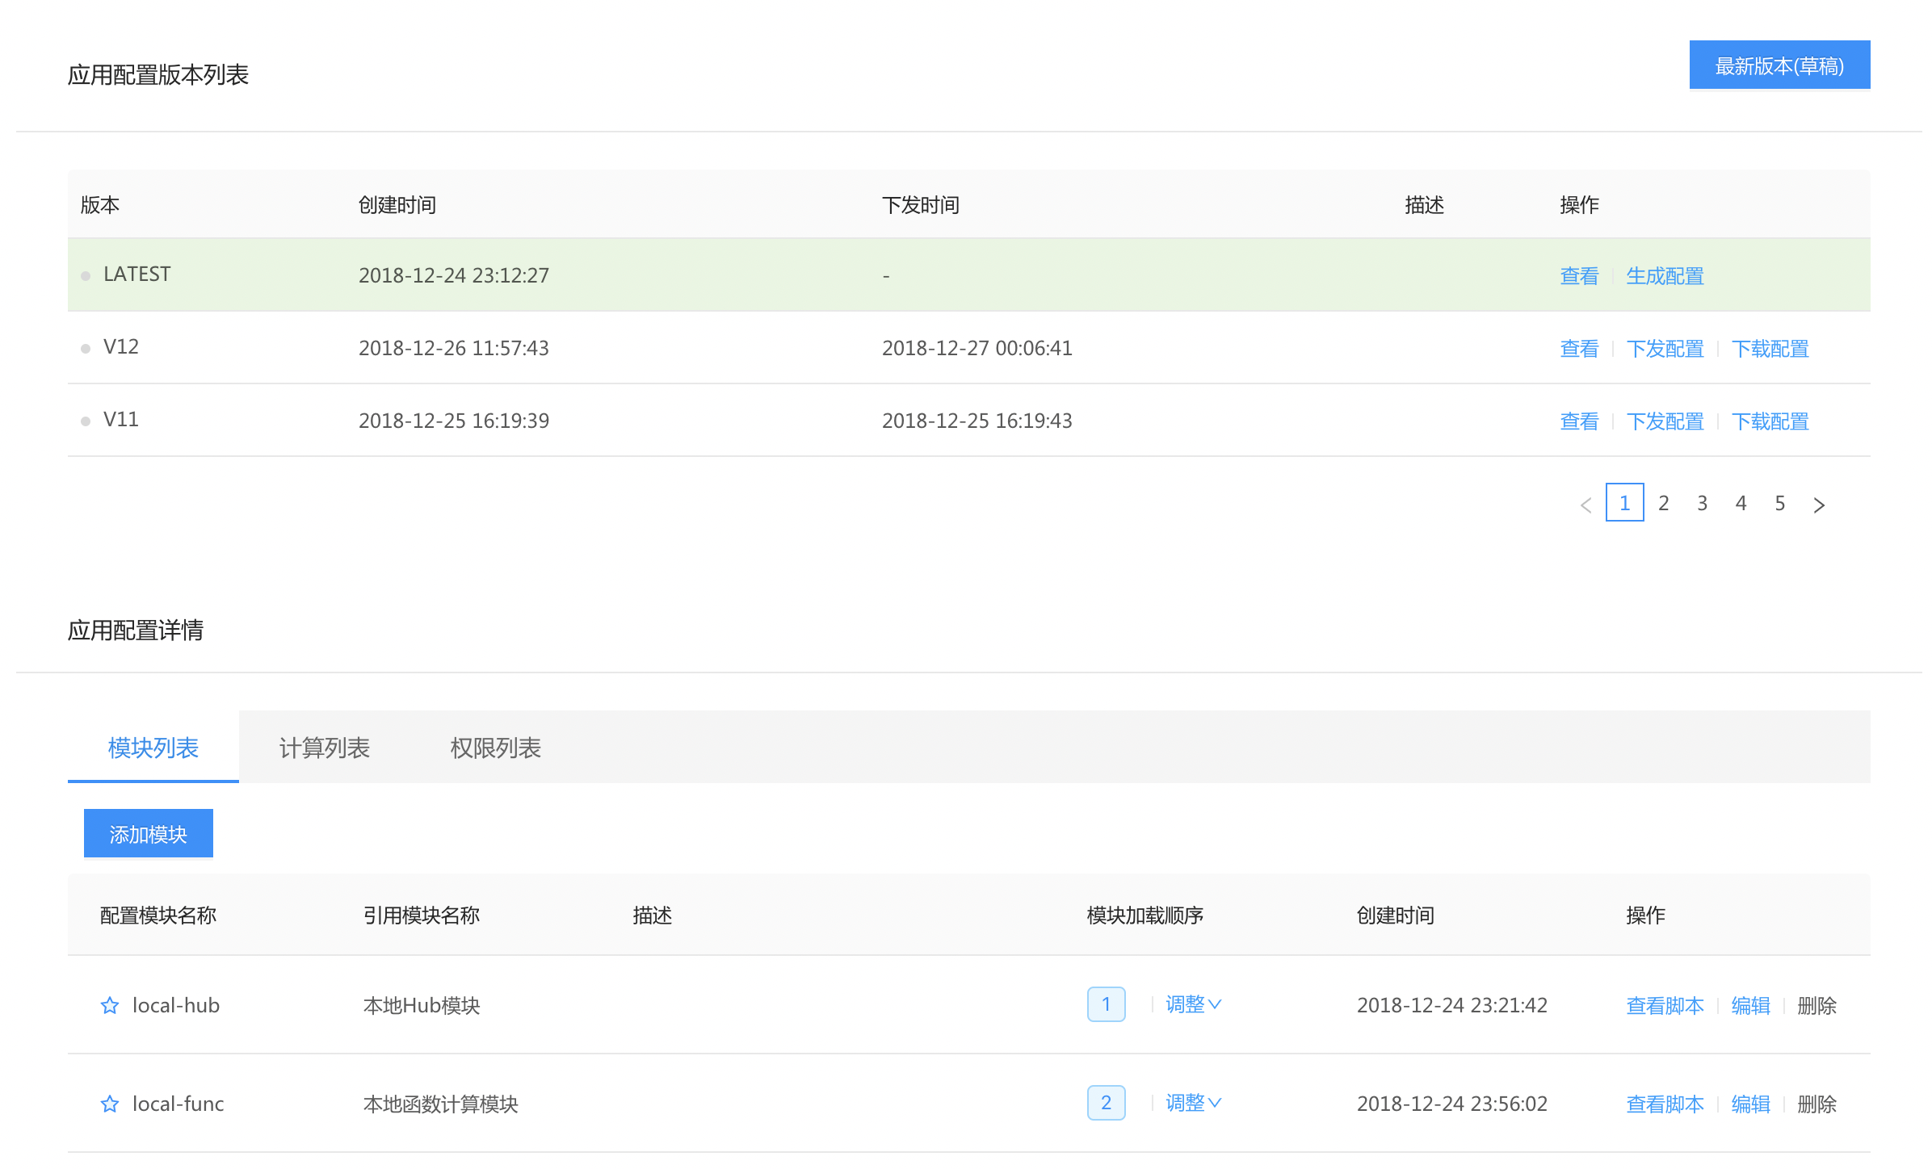Switch to 权限列表 tab

click(x=496, y=748)
